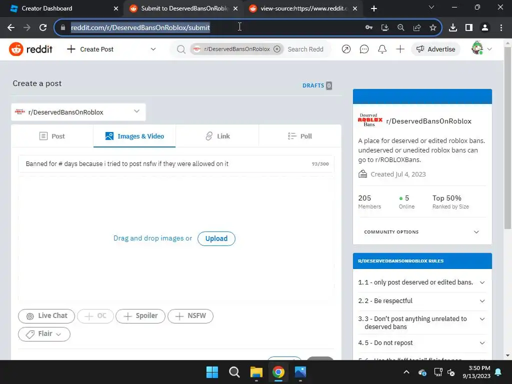Click the Reddit logo home icon

(30, 49)
